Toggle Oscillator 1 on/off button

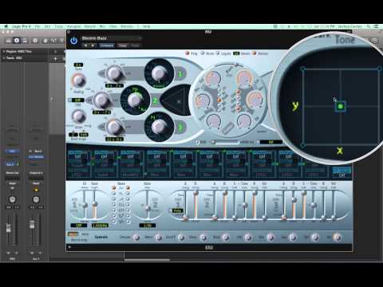click(180, 74)
